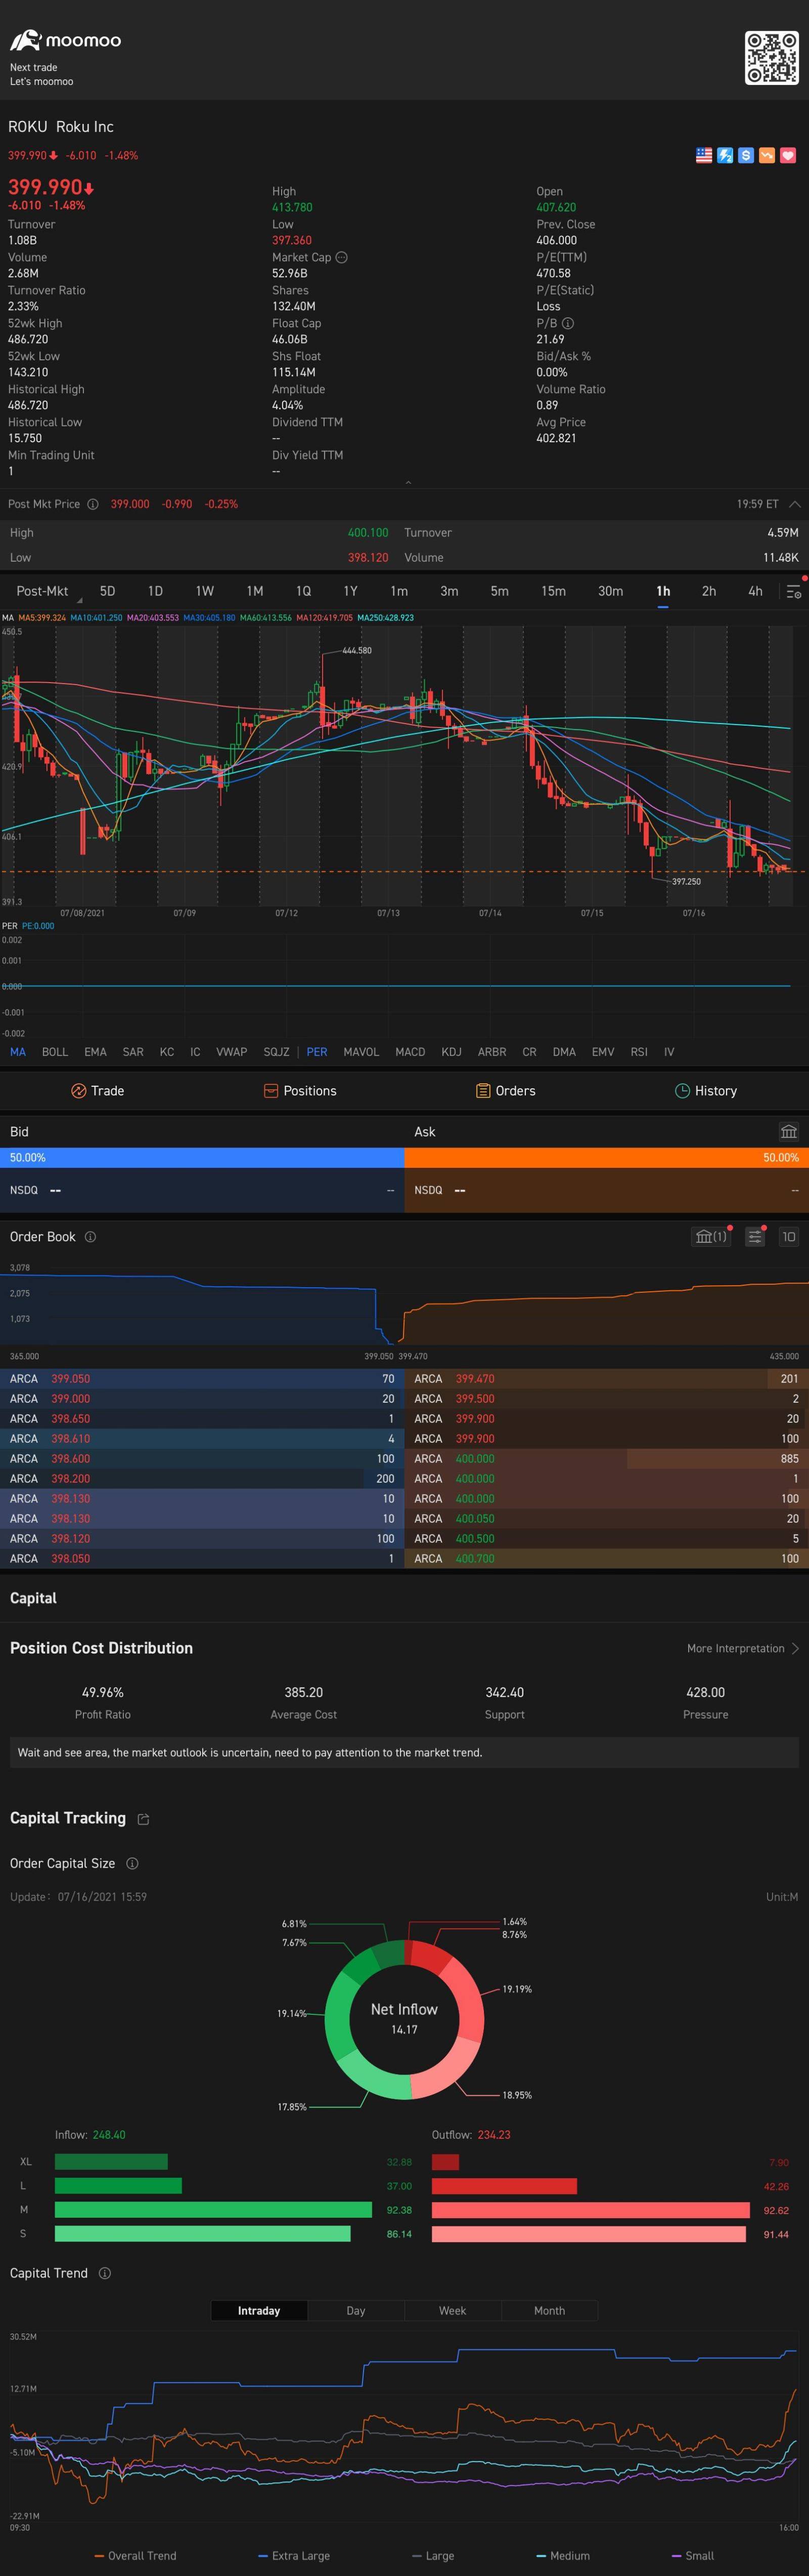The height and width of the screenshot is (2576, 809).
Task: Show P/B info tooltip
Action: tap(568, 323)
